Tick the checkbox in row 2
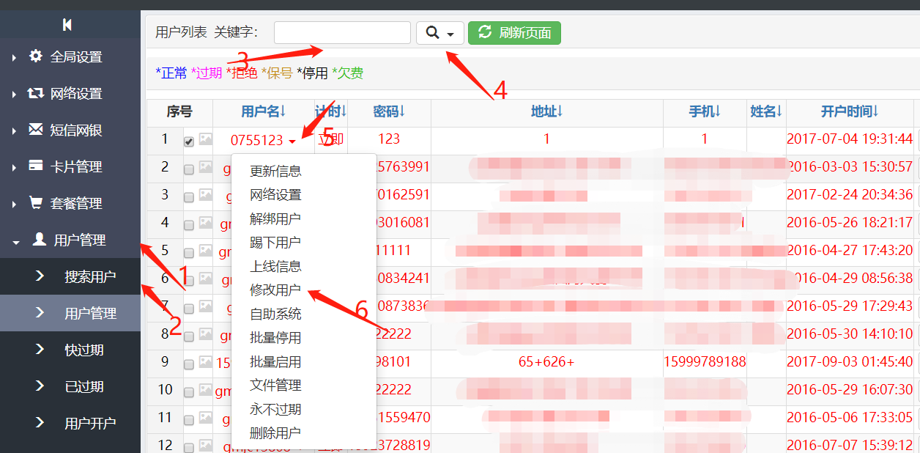Screen dimensions: 920x453 point(189,169)
